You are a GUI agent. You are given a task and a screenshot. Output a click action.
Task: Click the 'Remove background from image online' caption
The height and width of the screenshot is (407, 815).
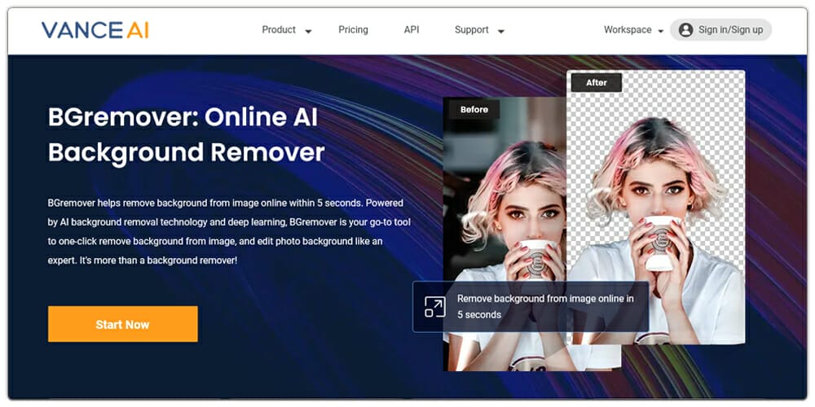(x=545, y=307)
